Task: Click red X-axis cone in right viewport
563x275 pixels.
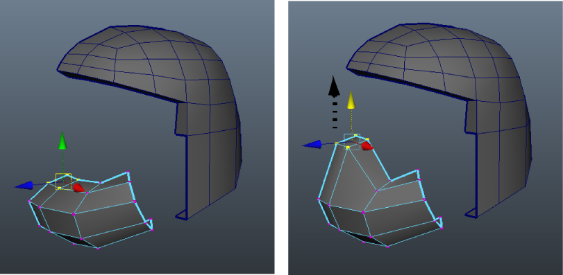Action: point(367,146)
